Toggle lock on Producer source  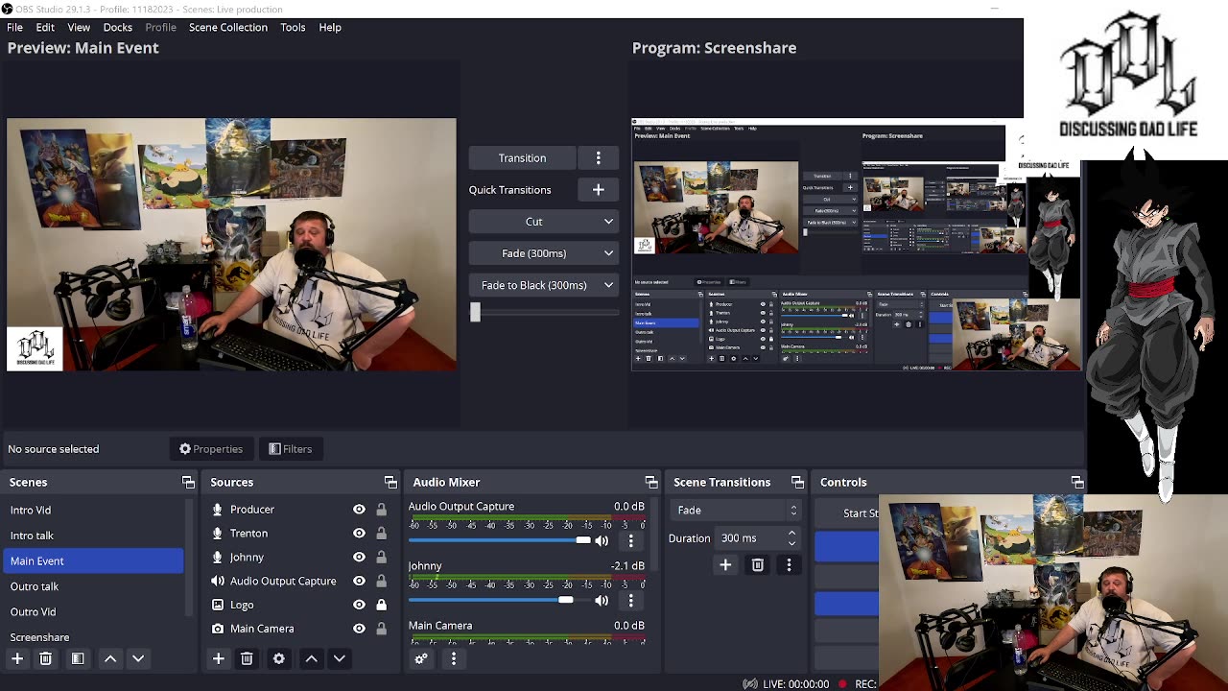[381, 510]
